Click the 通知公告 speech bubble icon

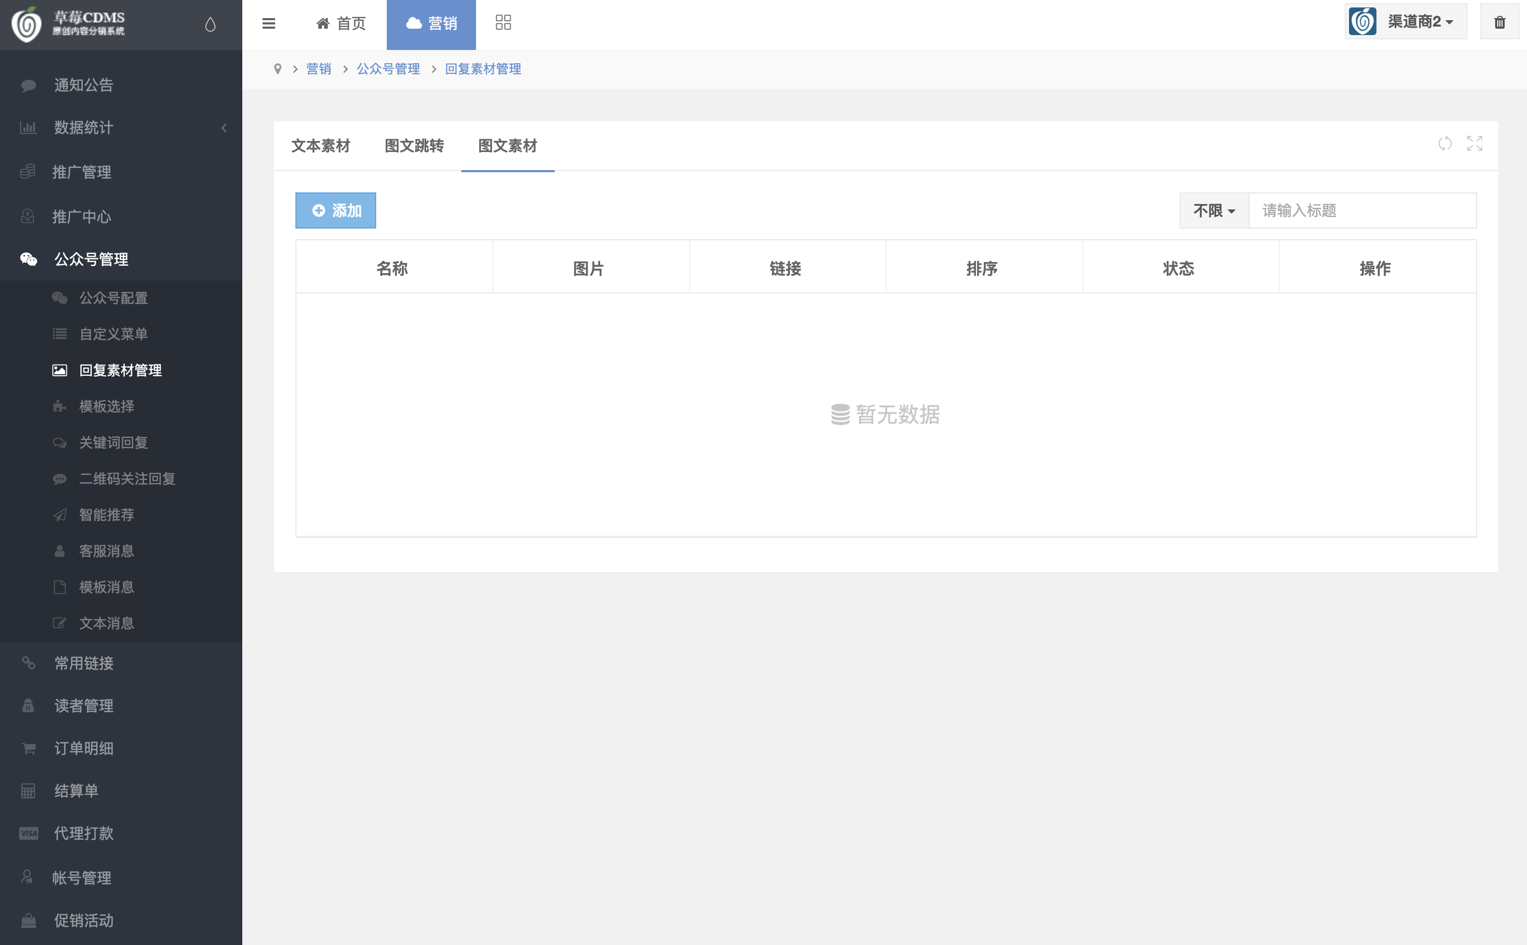point(28,85)
